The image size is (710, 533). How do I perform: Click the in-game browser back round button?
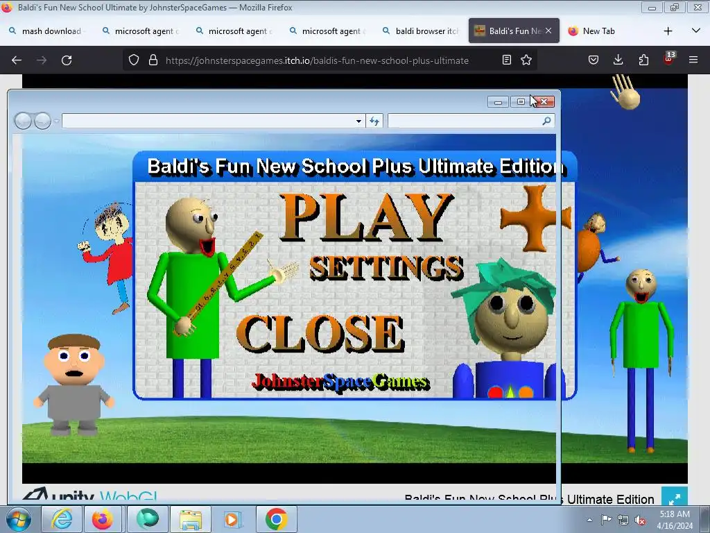point(23,121)
